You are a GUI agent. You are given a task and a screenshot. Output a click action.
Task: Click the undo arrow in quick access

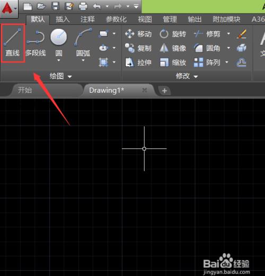pyautogui.click(x=97, y=6)
